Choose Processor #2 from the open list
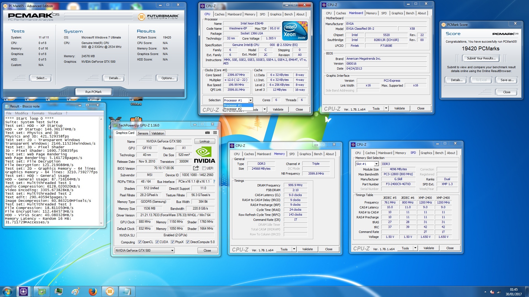Image resolution: width=529 pixels, height=297 pixels. (238, 109)
